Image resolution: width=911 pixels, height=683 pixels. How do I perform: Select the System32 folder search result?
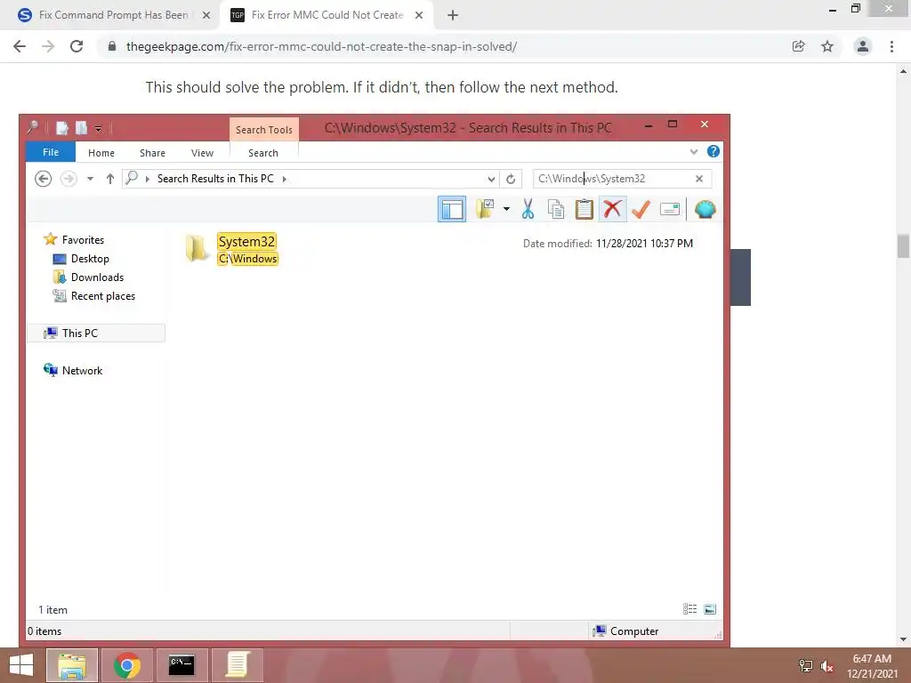[246, 242]
